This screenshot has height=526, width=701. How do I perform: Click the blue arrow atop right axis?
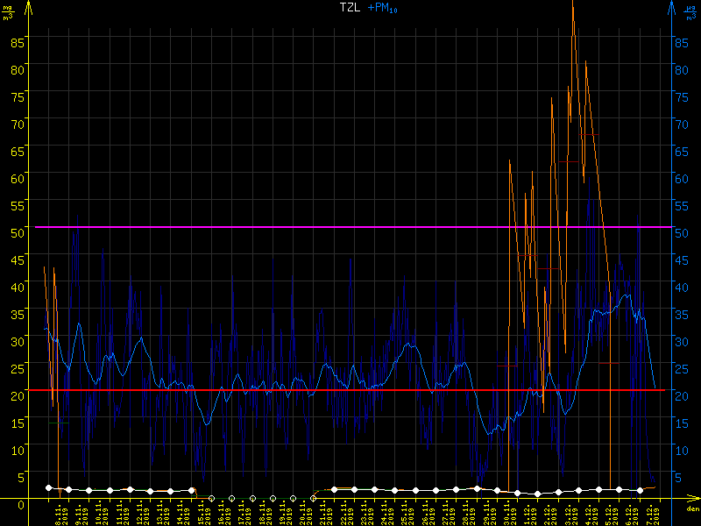pyautogui.click(x=670, y=8)
